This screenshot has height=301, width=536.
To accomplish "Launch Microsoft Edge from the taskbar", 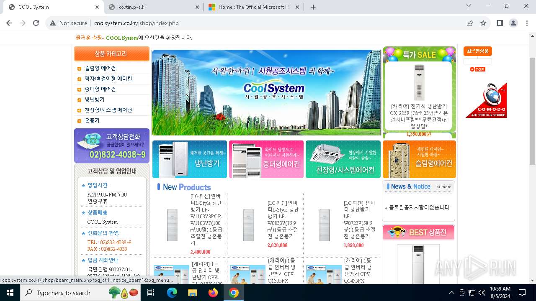I will [172, 293].
